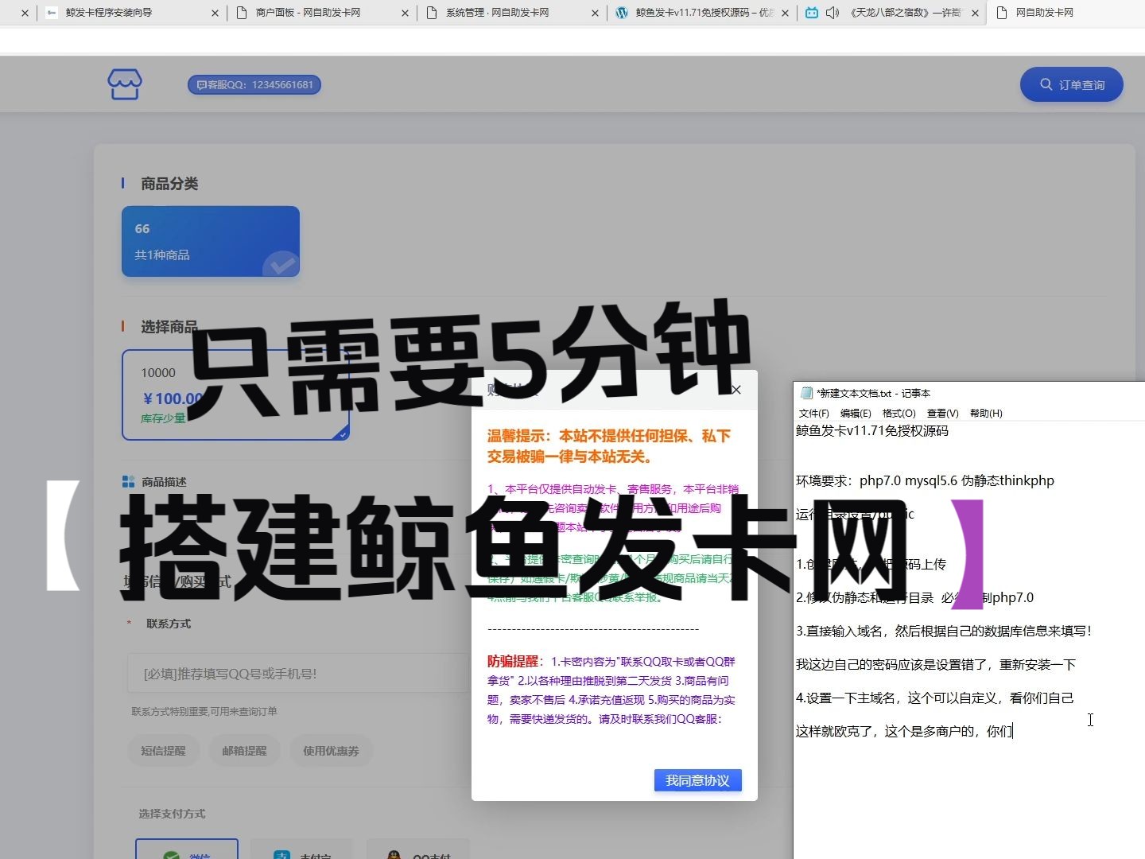Click the 库存少量 stock label
The width and height of the screenshot is (1145, 859).
point(163,418)
